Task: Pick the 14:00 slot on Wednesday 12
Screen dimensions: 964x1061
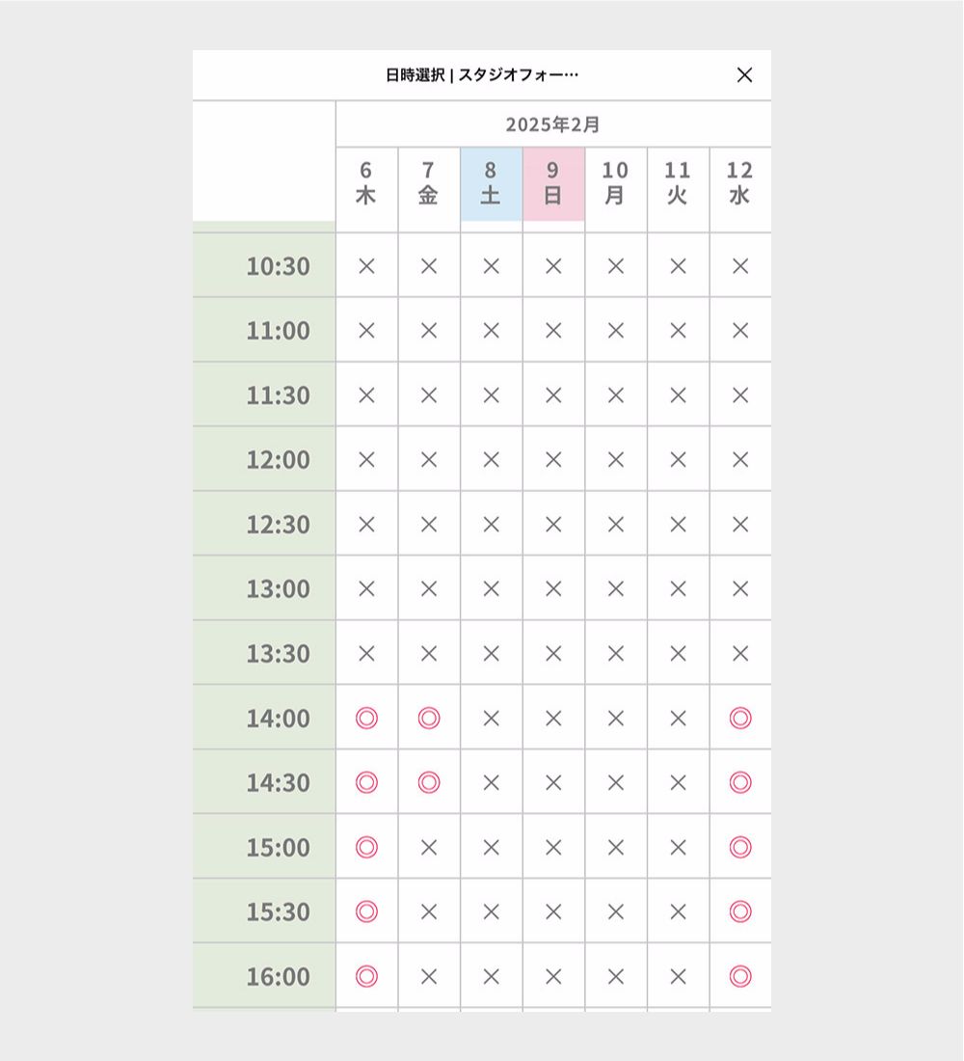Action: click(x=740, y=718)
